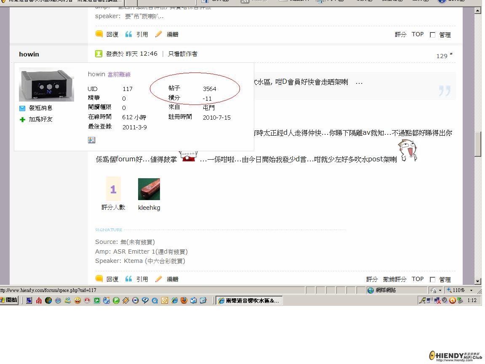Click the 帖子 count 3564
The width and height of the screenshot is (485, 364).
click(x=209, y=89)
